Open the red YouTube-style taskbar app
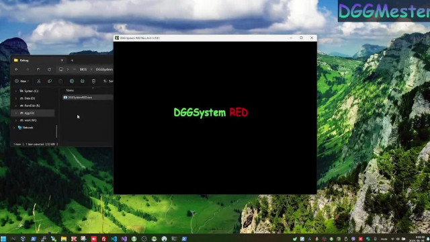The width and height of the screenshot is (430, 242). (94, 239)
